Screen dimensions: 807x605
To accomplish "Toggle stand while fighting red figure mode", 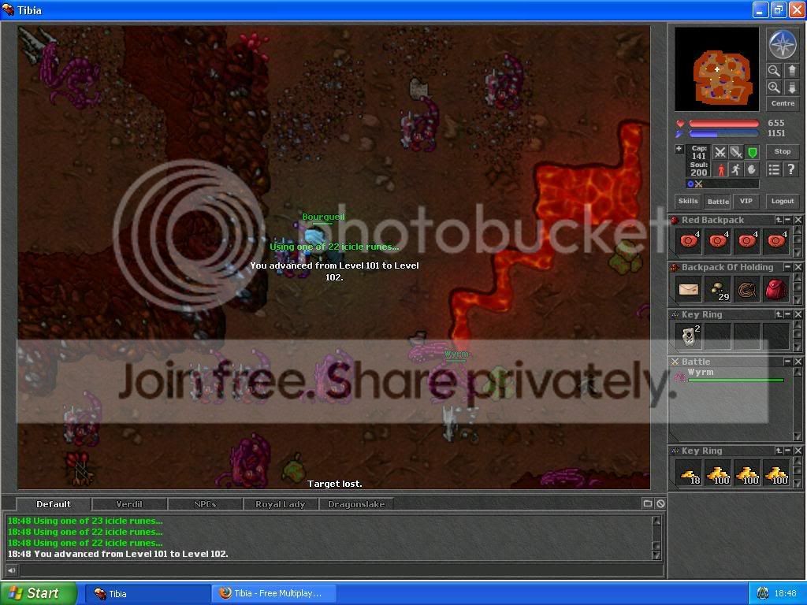I will coord(720,169).
